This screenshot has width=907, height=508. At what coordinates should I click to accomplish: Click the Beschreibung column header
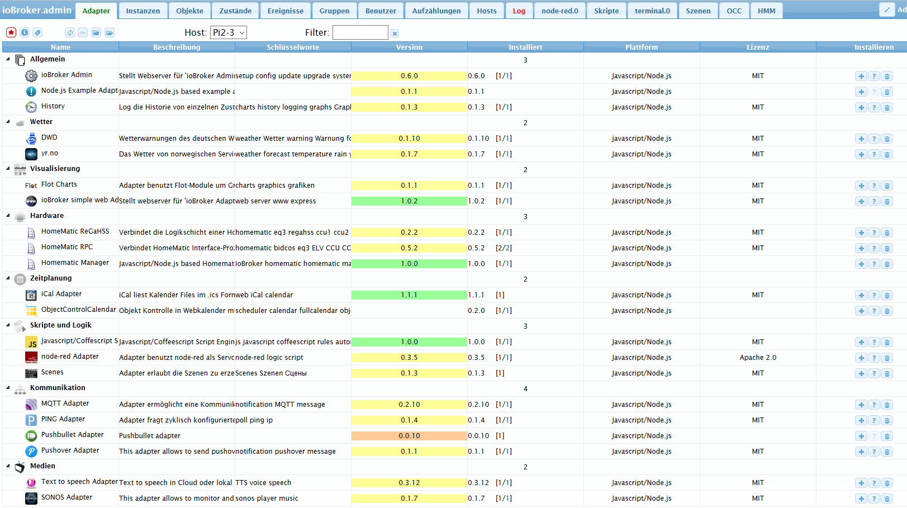(177, 48)
